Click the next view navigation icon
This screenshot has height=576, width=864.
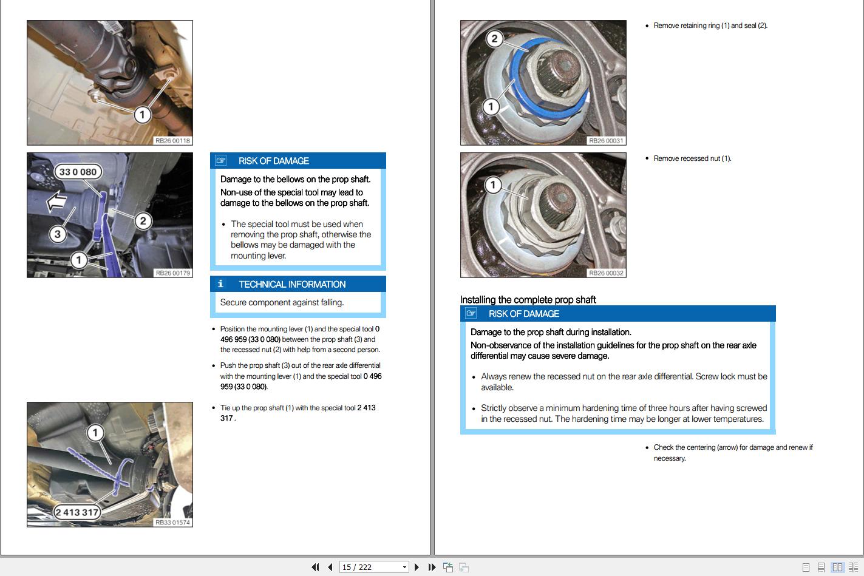pyautogui.click(x=463, y=567)
